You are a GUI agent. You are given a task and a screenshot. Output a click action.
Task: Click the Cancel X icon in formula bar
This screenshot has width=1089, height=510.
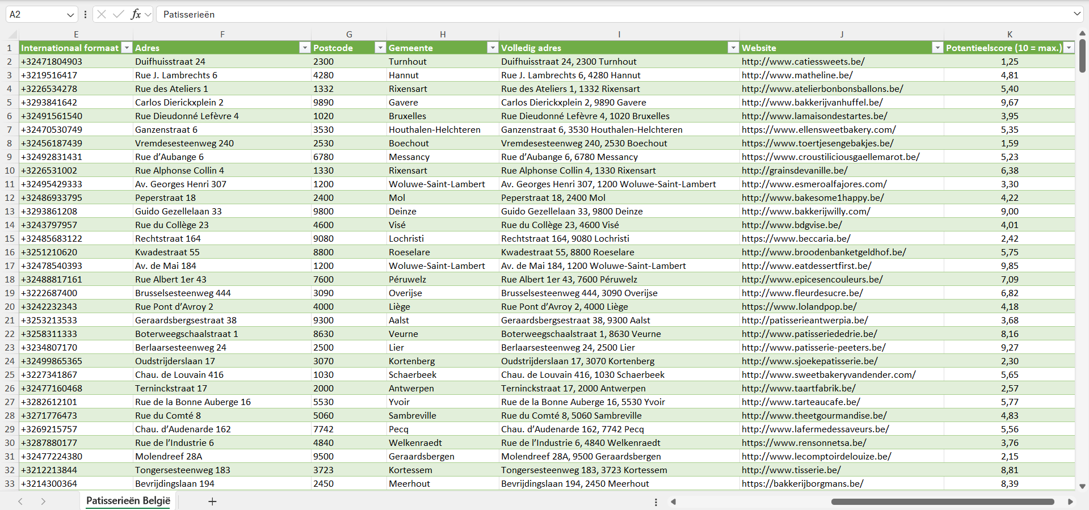pyautogui.click(x=102, y=14)
